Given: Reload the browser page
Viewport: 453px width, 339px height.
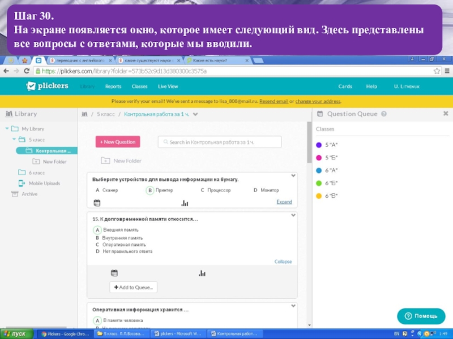Looking at the screenshot, I should click(27, 71).
